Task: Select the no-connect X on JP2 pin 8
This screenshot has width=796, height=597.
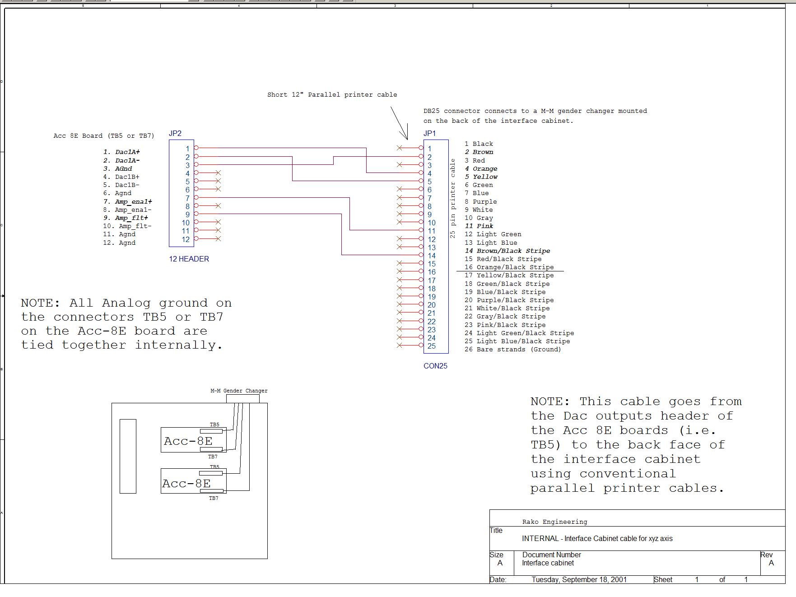Action: (218, 206)
